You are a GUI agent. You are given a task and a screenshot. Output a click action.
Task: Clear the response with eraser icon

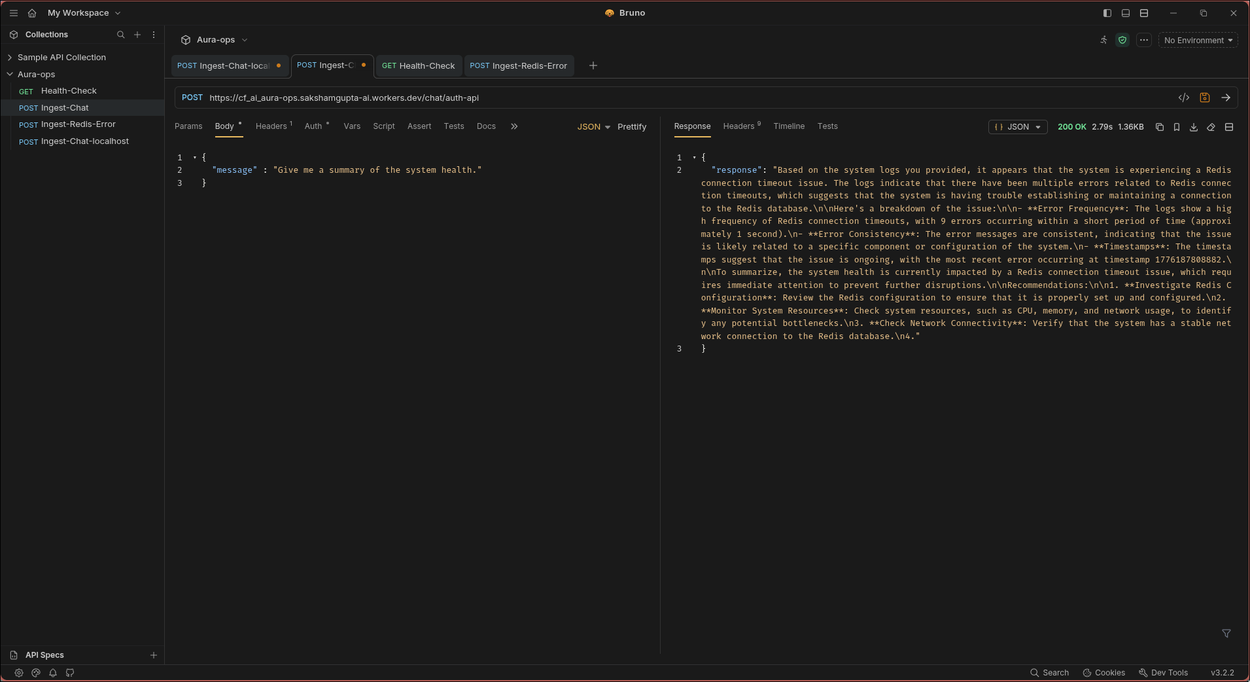coord(1211,127)
